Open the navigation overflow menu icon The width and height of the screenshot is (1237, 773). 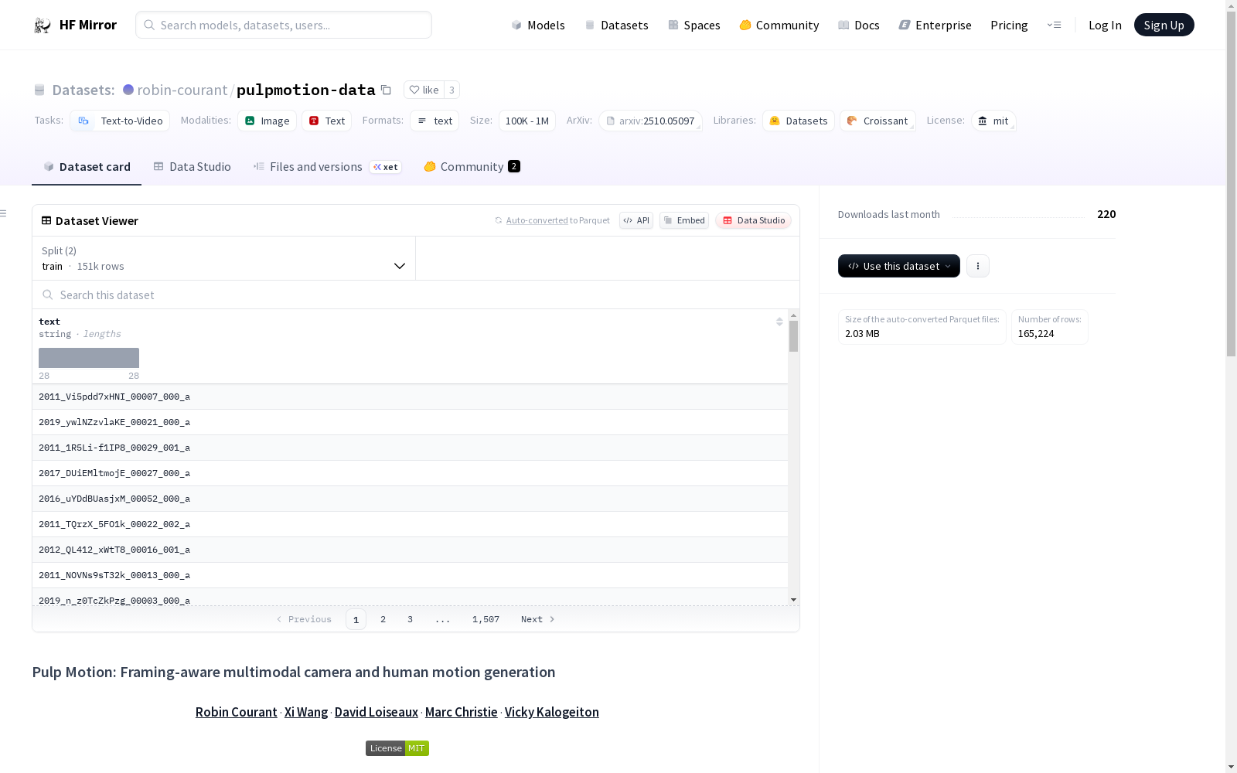click(x=1054, y=25)
